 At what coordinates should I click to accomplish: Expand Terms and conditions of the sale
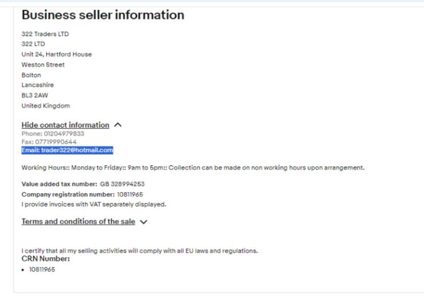[78, 221]
